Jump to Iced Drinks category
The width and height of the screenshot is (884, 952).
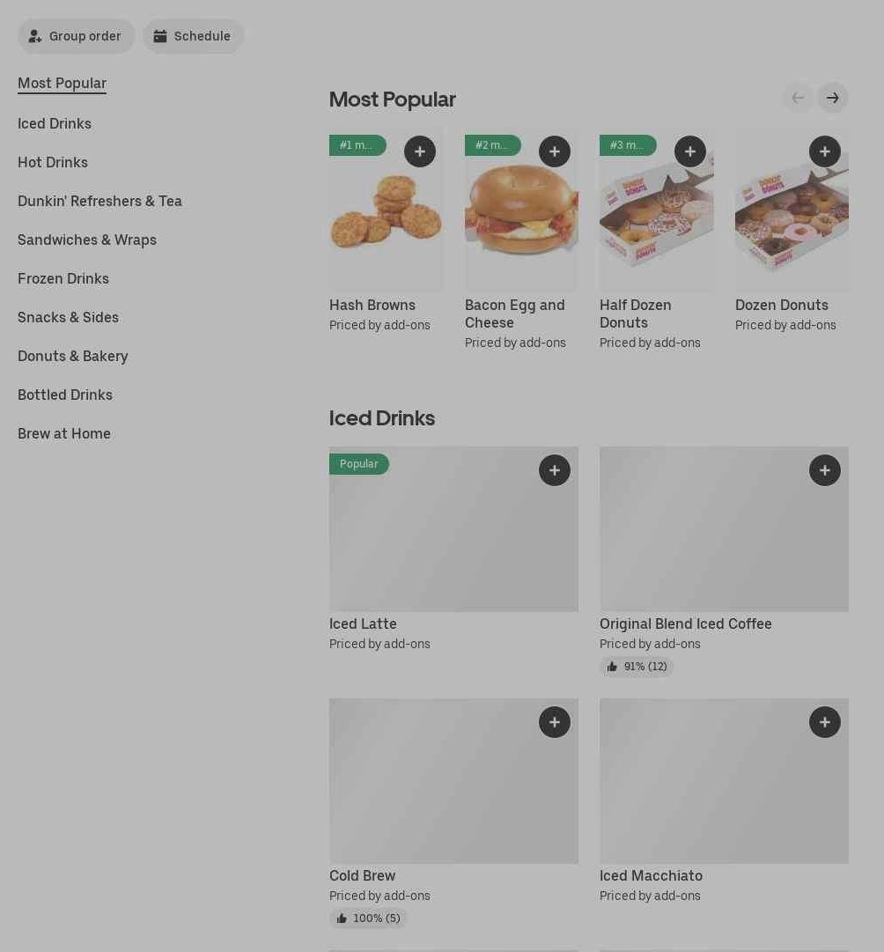coord(55,123)
